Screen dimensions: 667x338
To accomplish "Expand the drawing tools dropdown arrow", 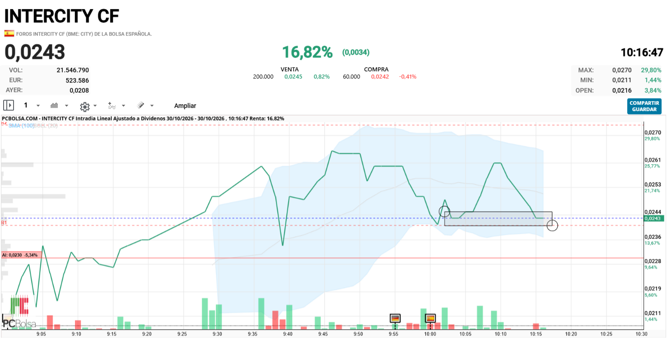I will (152, 106).
